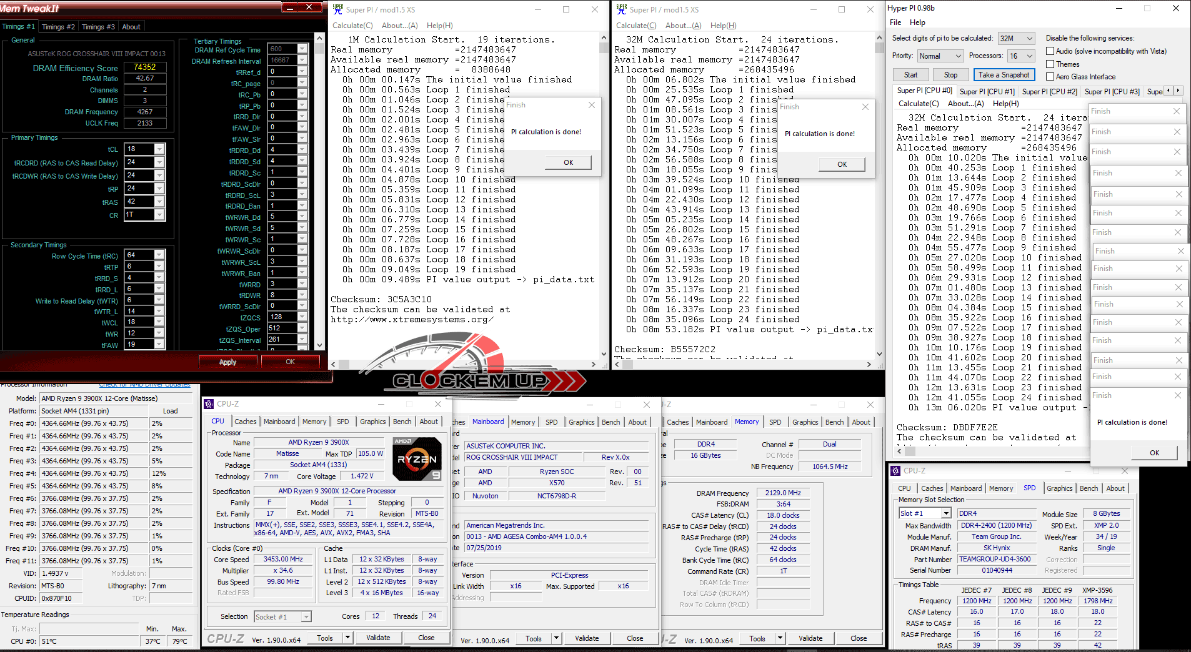Click the left tab-scroll arrow in Hyper PI
Image resolution: width=1191 pixels, height=652 pixels.
click(x=1169, y=91)
